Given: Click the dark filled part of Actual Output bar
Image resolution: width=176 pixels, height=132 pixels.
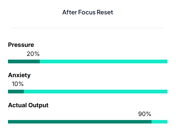Looking at the screenshot, I should pyautogui.click(x=80, y=122).
